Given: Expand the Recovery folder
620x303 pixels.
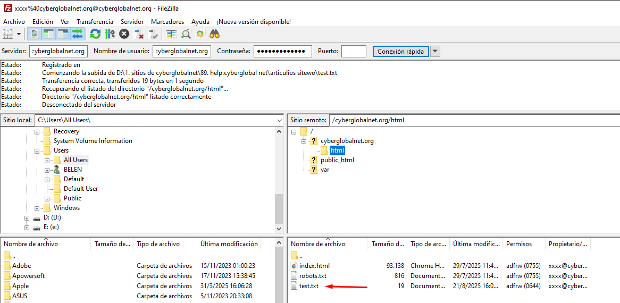Looking at the screenshot, I should (37, 131).
